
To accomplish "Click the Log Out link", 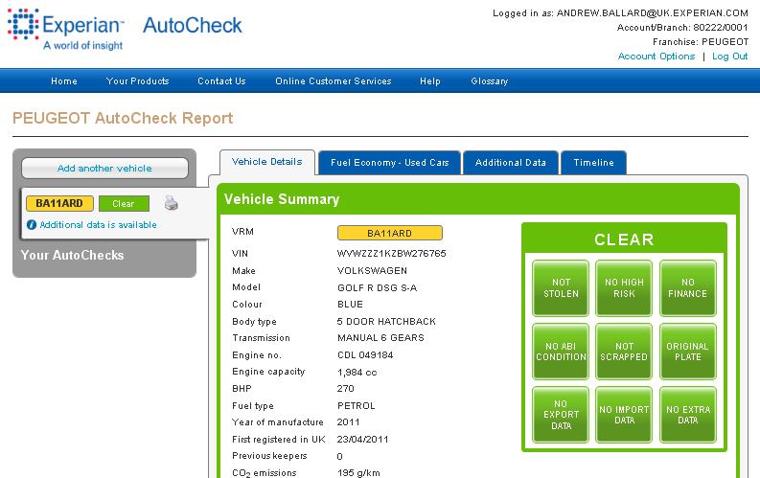I will click(730, 57).
